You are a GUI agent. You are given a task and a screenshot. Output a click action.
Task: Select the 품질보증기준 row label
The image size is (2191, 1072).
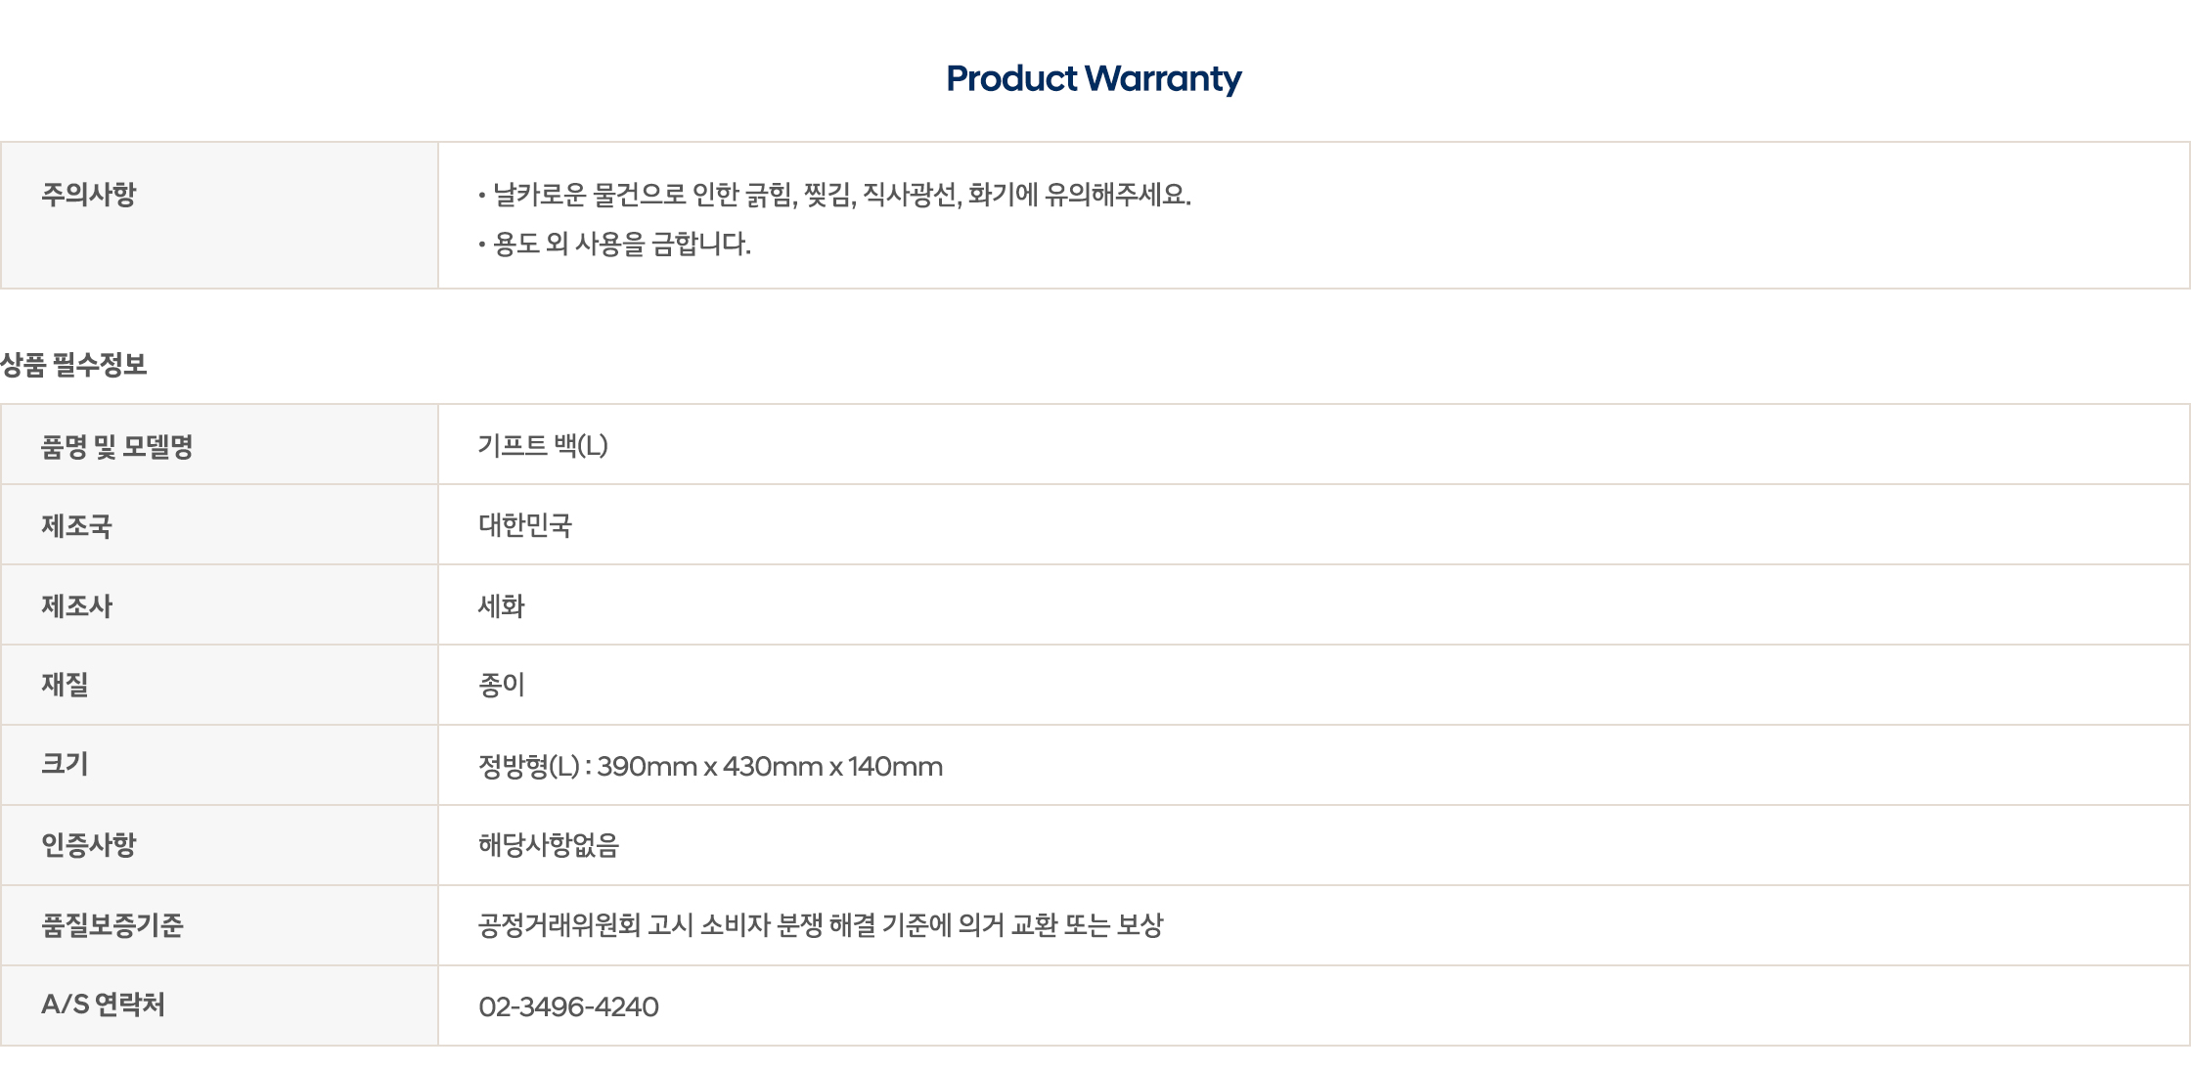pos(112,925)
